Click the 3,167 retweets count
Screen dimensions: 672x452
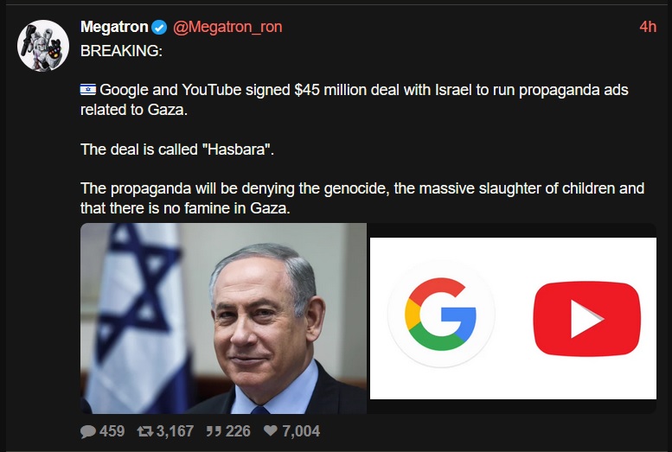pos(175,431)
